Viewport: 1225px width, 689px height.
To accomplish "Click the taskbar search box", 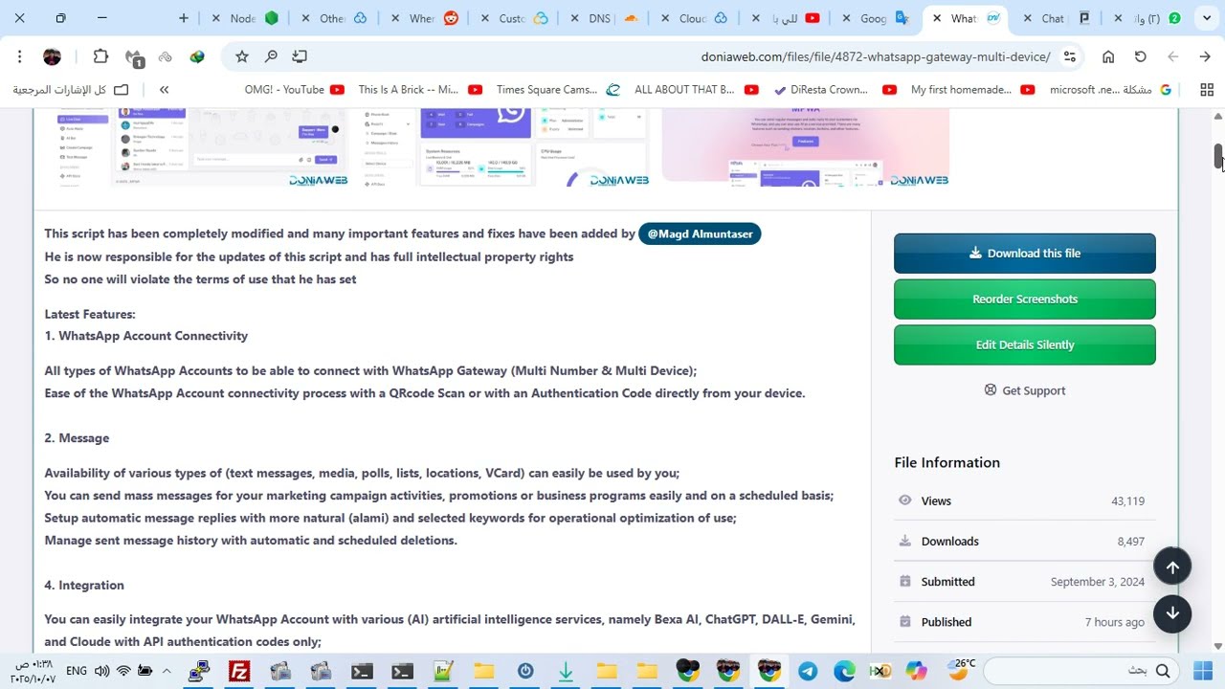I will coord(1082,672).
